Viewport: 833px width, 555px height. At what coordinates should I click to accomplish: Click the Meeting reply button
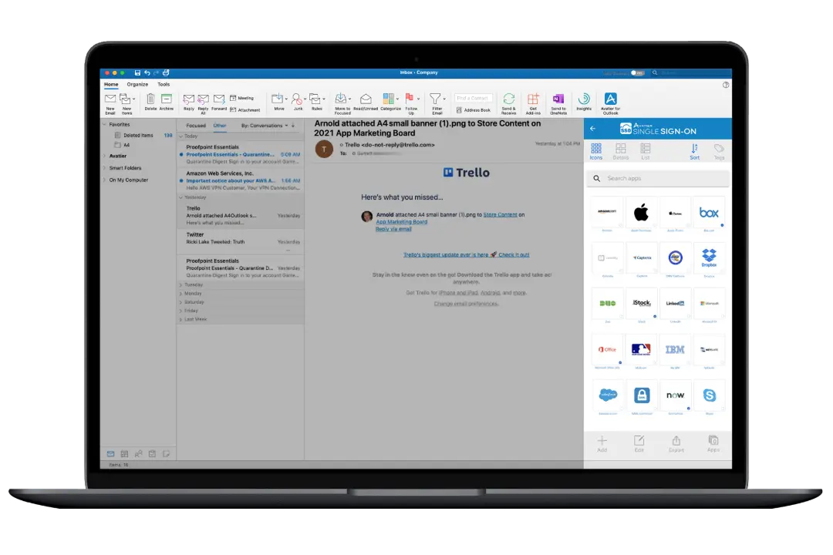coord(241,98)
